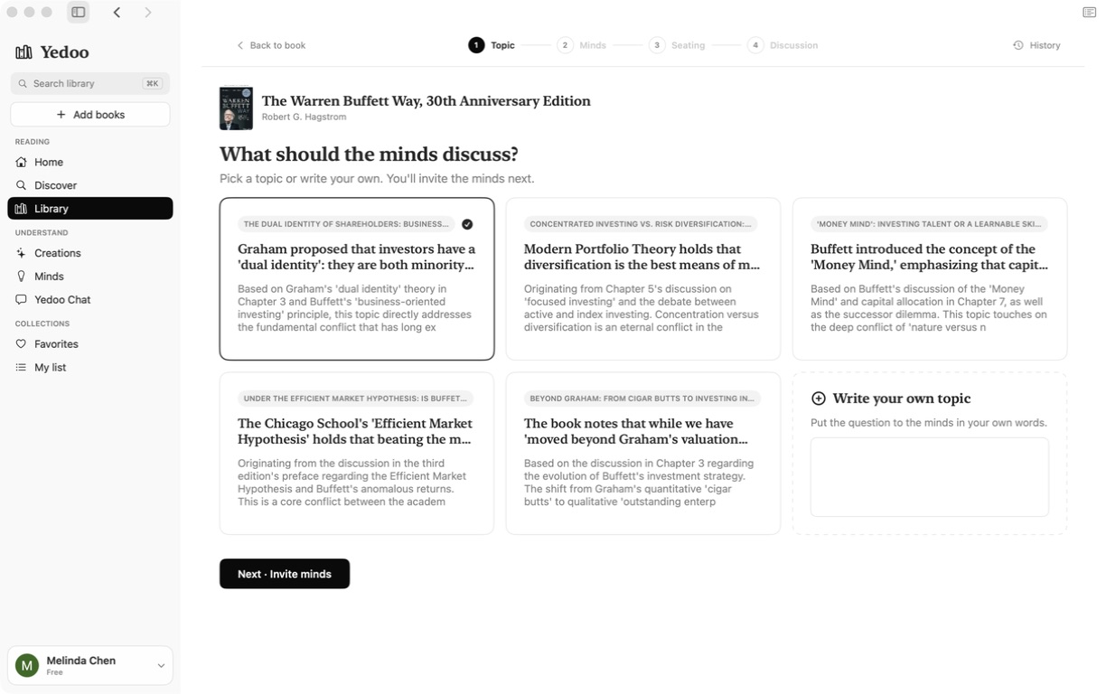Click the 'What should the minds discuss?' heading
1106x694 pixels.
click(x=369, y=155)
